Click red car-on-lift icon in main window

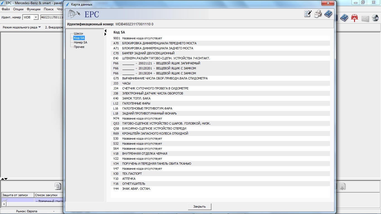click(x=355, y=18)
